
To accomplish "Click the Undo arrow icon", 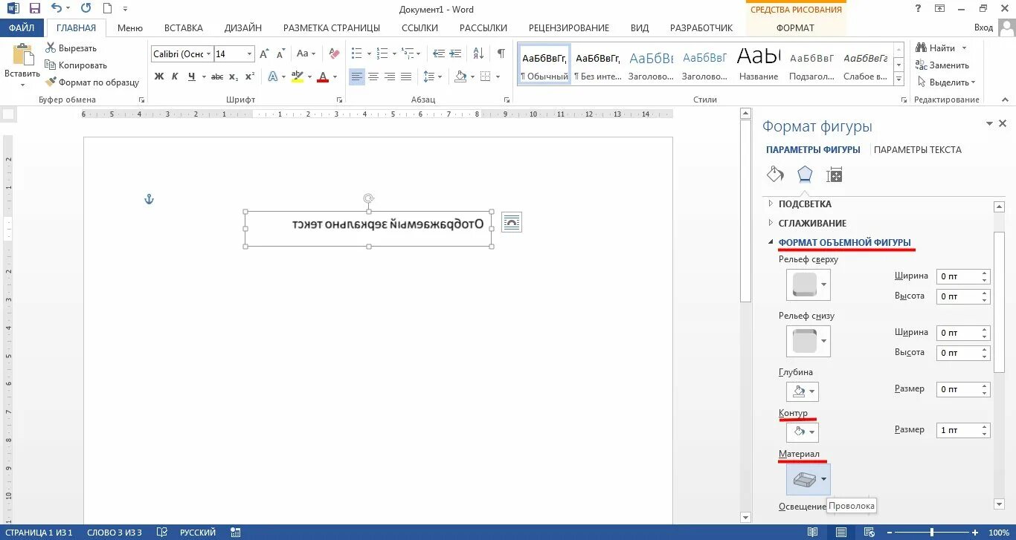I will [57, 9].
